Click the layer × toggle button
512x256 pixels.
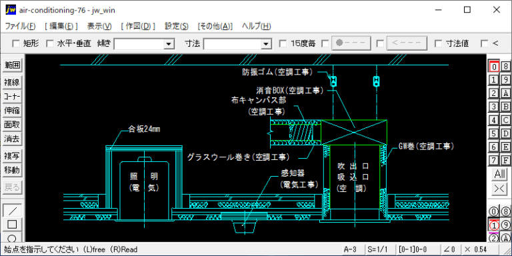click(499, 189)
